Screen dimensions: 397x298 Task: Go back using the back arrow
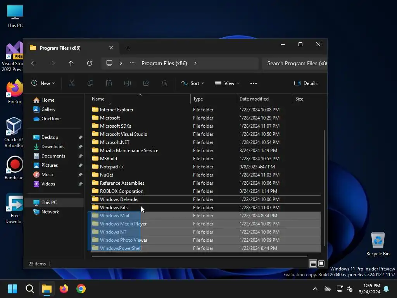34,63
